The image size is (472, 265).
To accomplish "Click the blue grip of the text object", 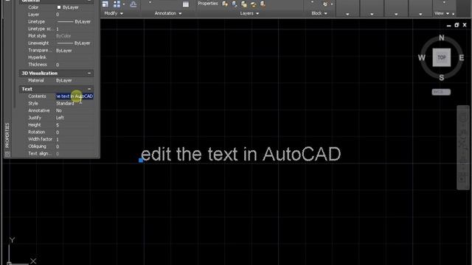I will pyautogui.click(x=141, y=160).
